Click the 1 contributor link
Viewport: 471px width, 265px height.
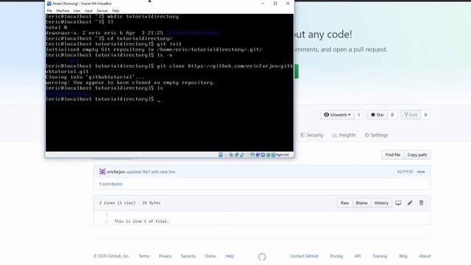click(111, 184)
